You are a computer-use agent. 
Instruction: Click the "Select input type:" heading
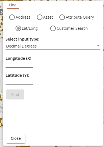(22, 39)
